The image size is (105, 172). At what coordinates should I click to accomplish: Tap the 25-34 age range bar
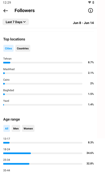pos(43,164)
